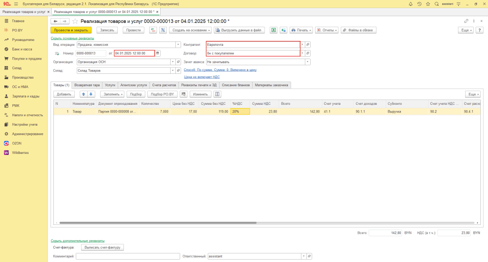Click the send-by-email icon beside Excel icon
Image resolution: width=488 pixels, height=262 pixels.
tap(284, 30)
